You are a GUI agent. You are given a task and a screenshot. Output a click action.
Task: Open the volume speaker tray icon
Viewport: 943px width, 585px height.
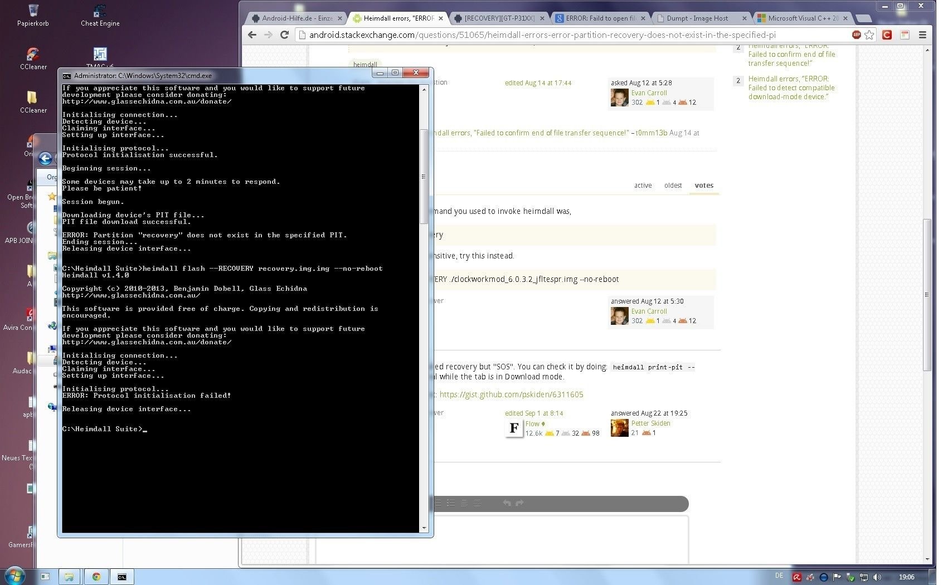click(877, 577)
